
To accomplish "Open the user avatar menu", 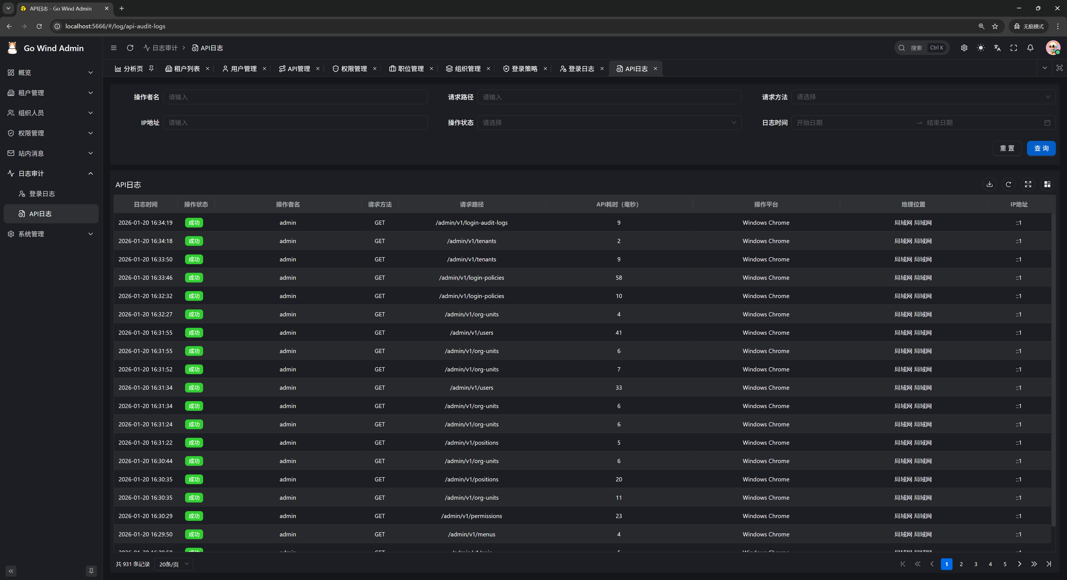I will coord(1053,48).
